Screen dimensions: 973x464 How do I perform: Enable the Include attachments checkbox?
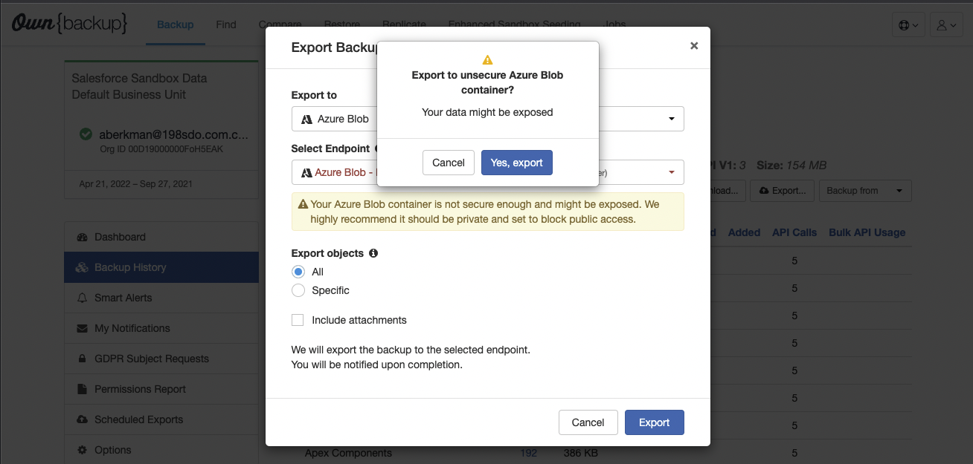(298, 320)
